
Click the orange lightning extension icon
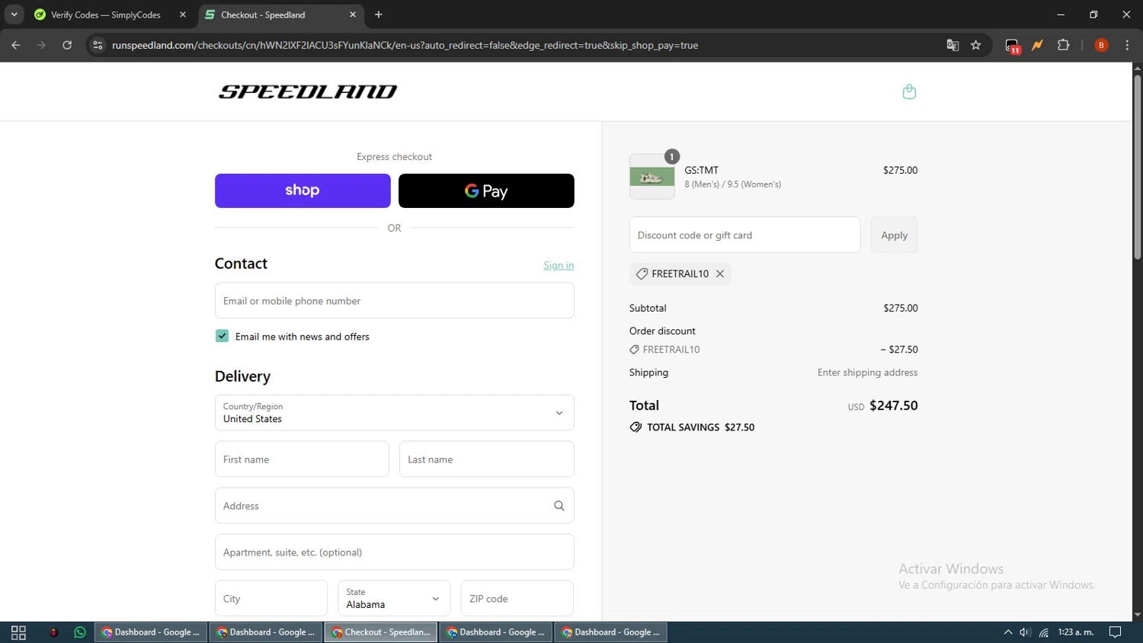point(1038,45)
